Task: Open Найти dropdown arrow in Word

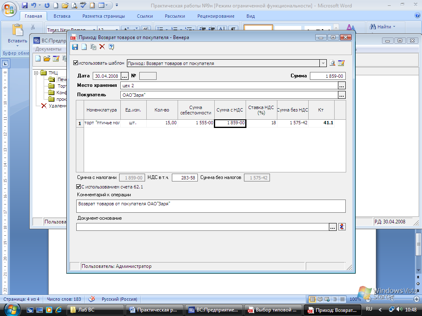Action: pos(394,27)
